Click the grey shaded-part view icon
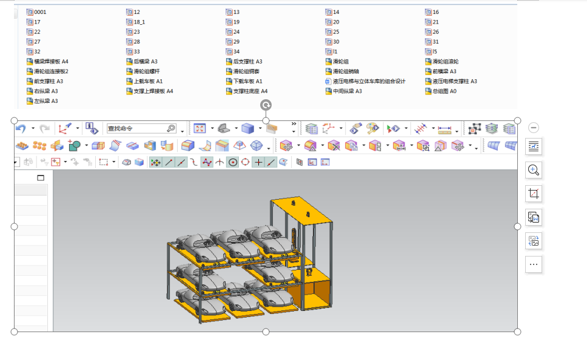Screen dimensions: 587x340 coord(224,129)
